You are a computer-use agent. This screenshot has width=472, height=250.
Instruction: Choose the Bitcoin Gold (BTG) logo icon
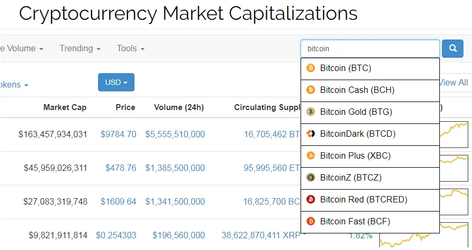311,112
